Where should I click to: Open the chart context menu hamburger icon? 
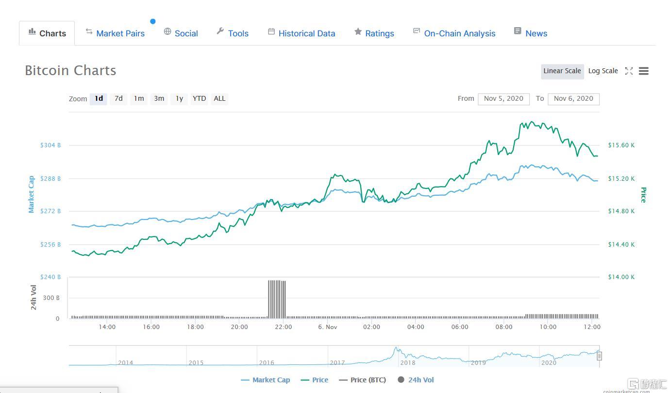click(x=644, y=71)
